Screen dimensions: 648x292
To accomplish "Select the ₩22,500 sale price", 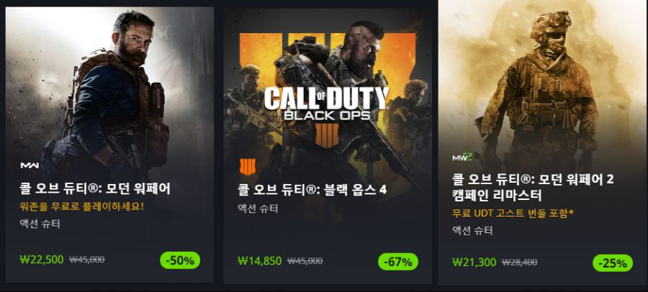I will coord(41,260).
